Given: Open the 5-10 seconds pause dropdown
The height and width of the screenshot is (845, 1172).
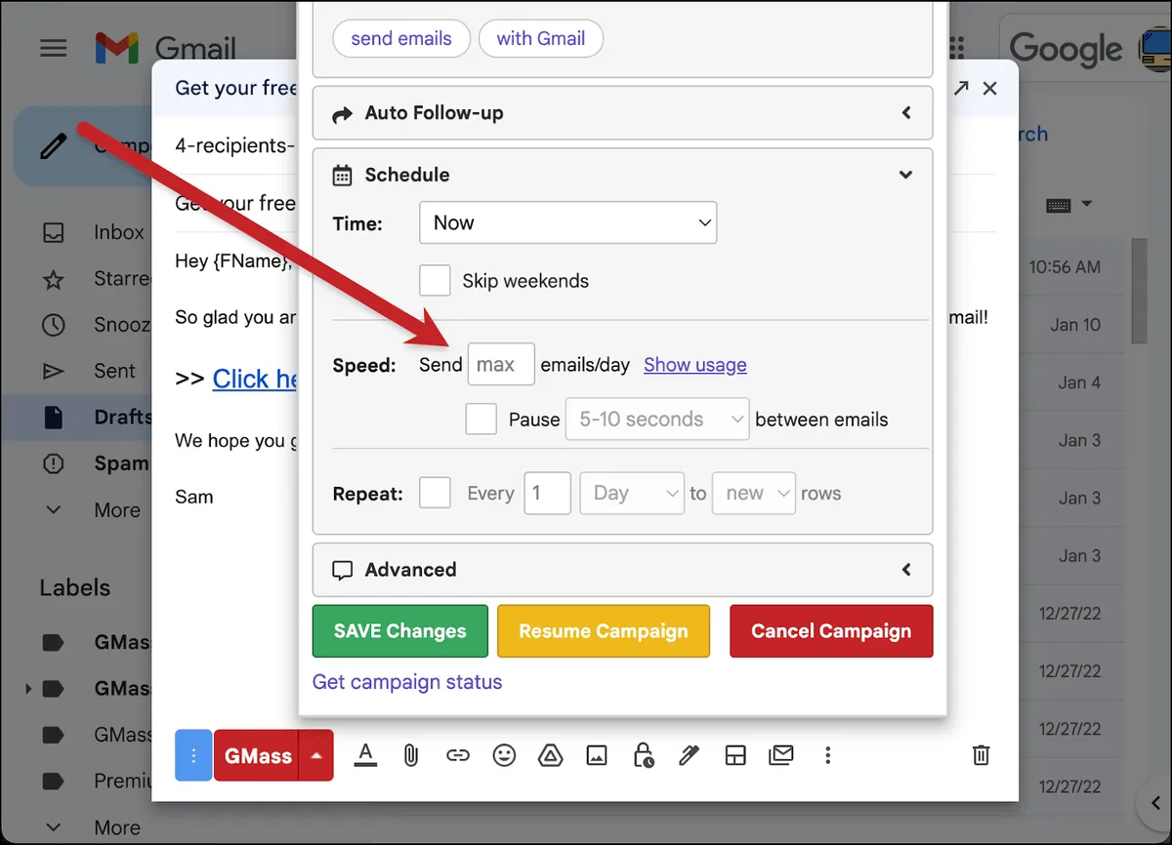Looking at the screenshot, I should 657,420.
